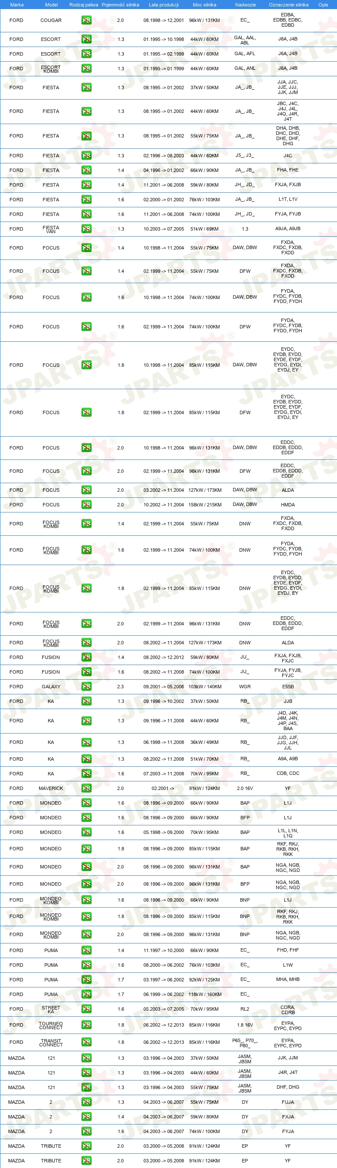
Task: Select the COUGAR model cell
Action: coord(51,20)
